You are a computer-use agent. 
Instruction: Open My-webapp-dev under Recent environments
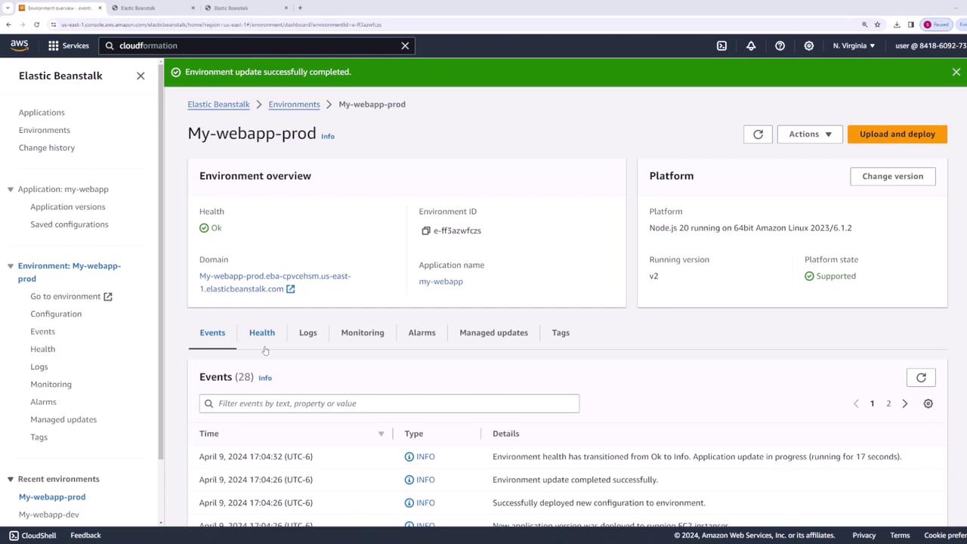coord(49,515)
